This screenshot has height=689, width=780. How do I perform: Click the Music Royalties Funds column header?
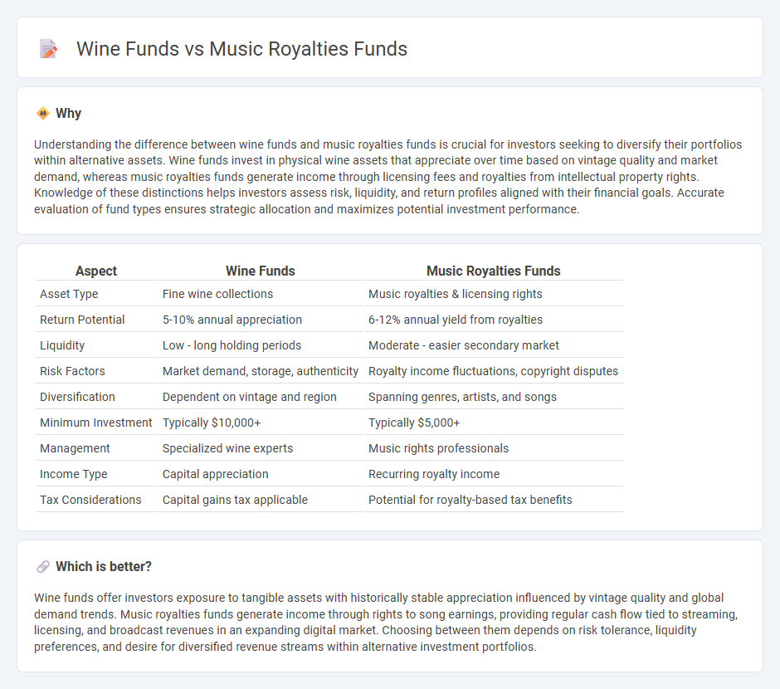(x=494, y=271)
